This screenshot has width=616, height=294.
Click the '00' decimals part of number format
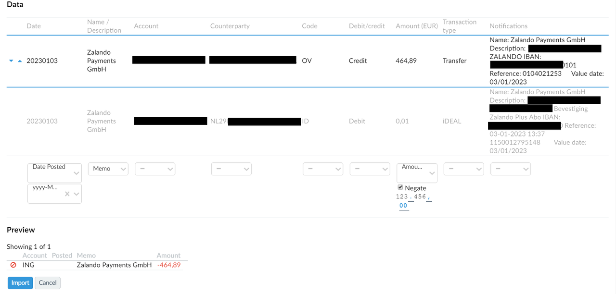(x=403, y=206)
